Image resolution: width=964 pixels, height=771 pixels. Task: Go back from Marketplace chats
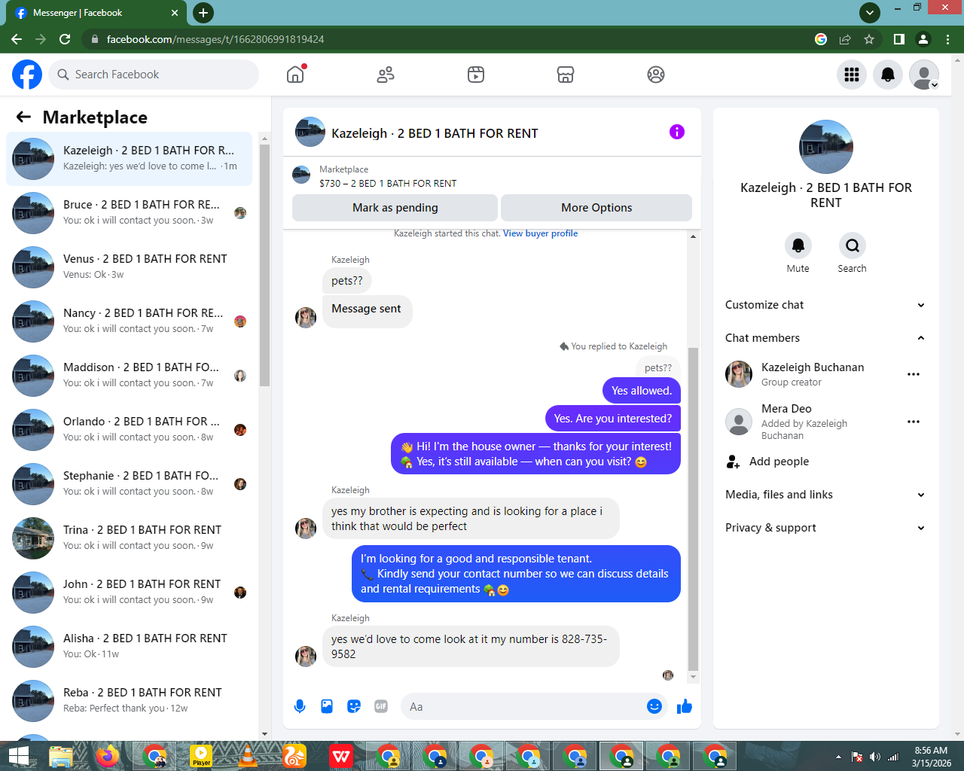pyautogui.click(x=23, y=117)
